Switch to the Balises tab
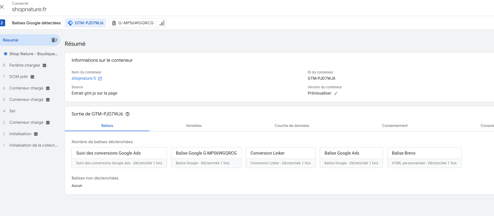Image resolution: width=494 pixels, height=216 pixels. click(x=107, y=126)
